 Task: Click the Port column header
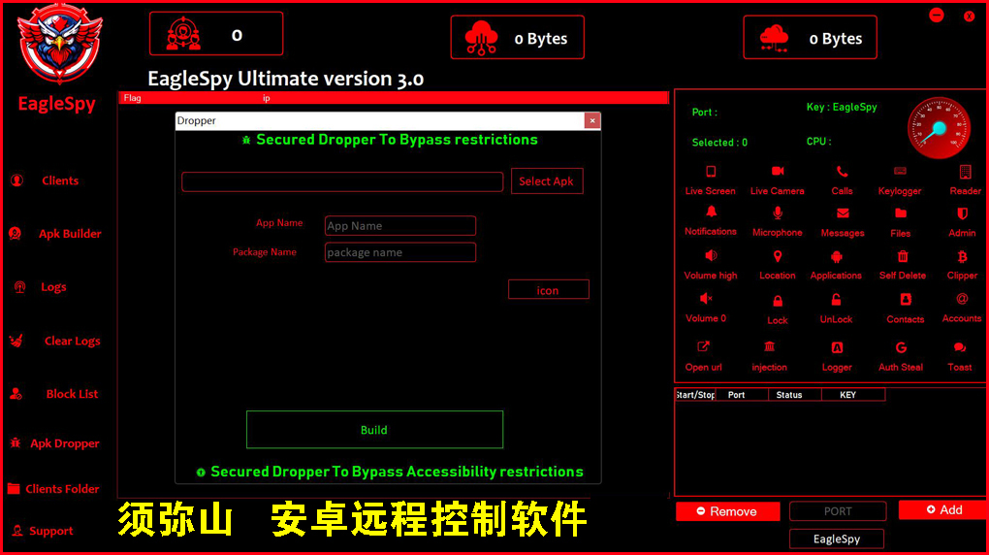742,395
